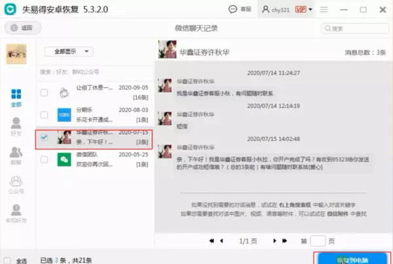The image size is (393, 264).
Task: Click timestamp 2020/07/15 14:02:48
Action: pyautogui.click(x=273, y=139)
